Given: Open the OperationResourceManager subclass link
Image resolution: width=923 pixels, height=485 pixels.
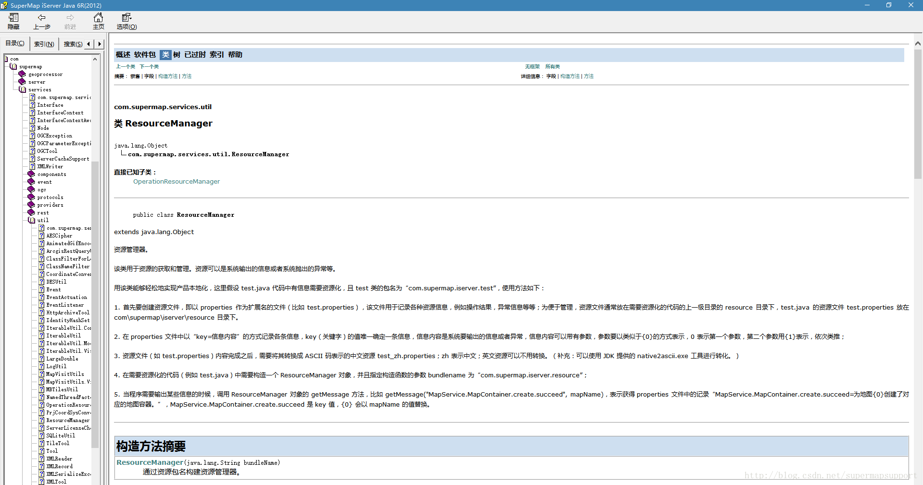Looking at the screenshot, I should 177,182.
